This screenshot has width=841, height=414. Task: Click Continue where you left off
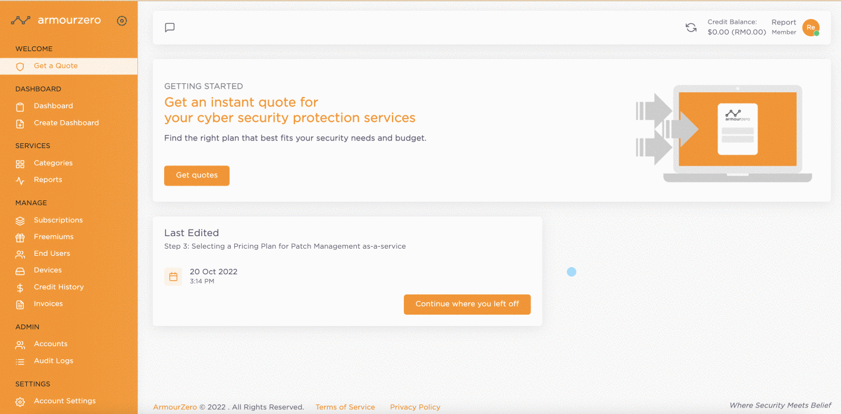pyautogui.click(x=467, y=304)
